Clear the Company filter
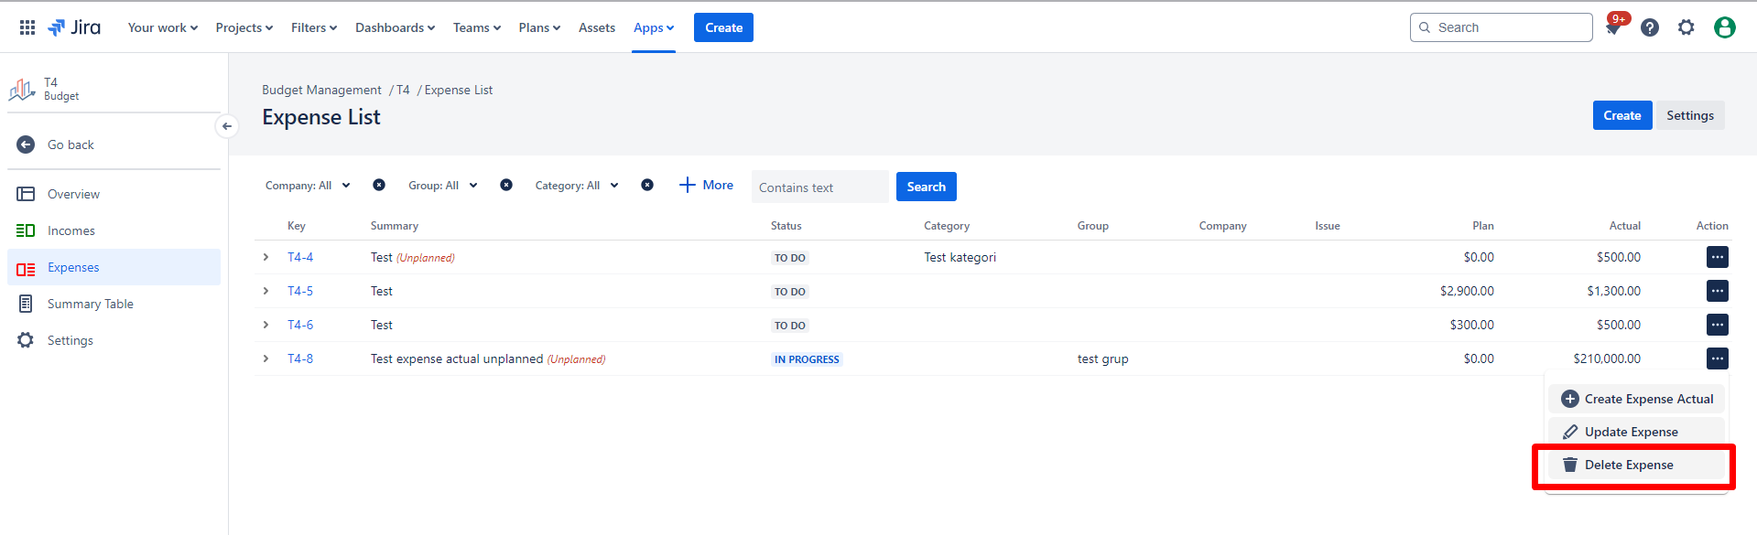Screen dimensions: 1757x535 (379, 185)
